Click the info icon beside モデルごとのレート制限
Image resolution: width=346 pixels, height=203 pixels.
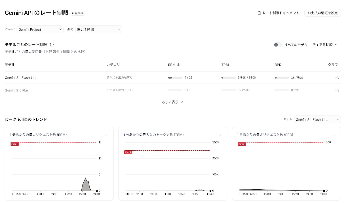coord(52,44)
